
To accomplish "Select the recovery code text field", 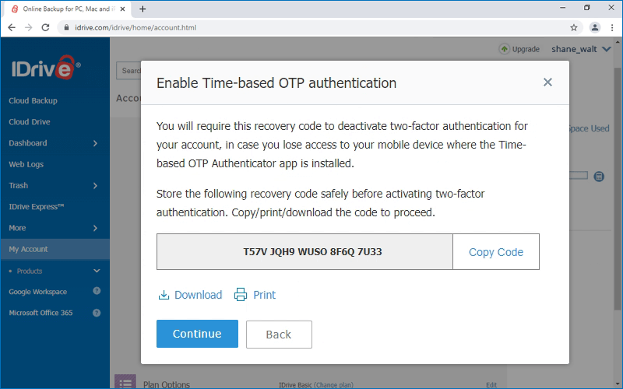I will click(304, 252).
